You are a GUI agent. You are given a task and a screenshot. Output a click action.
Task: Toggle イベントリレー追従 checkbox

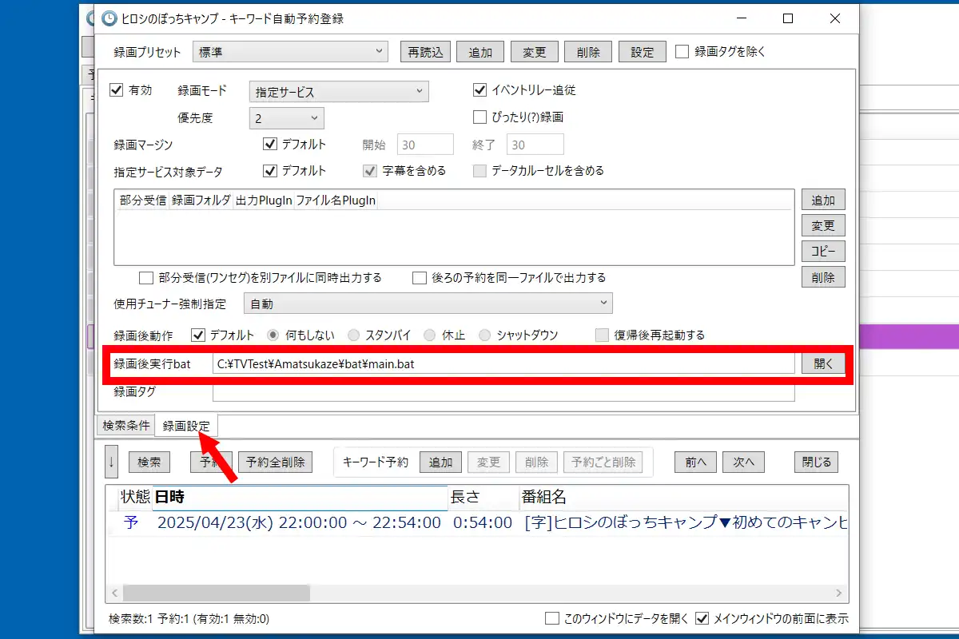pyautogui.click(x=479, y=90)
